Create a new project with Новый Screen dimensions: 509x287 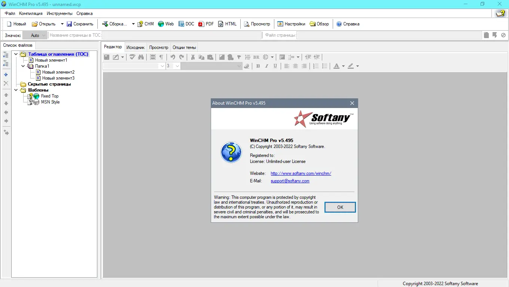tap(16, 24)
